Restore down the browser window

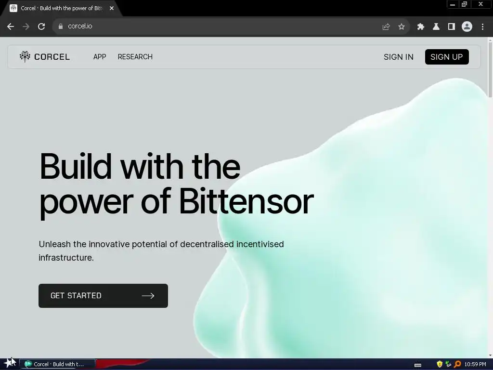tap(465, 4)
